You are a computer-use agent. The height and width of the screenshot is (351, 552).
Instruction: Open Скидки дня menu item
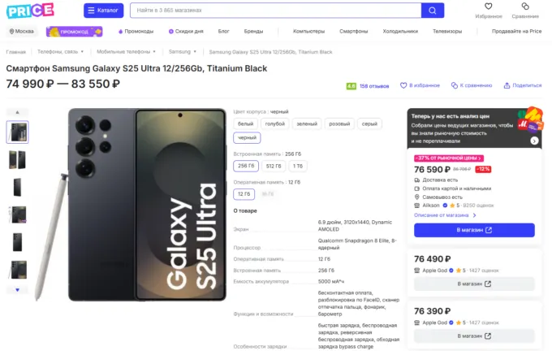(x=186, y=31)
